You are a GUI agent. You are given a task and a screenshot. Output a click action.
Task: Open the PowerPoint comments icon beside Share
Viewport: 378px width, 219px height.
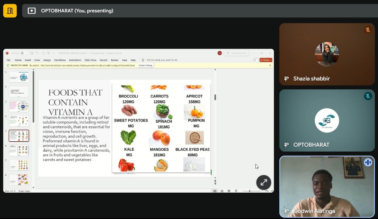256,60
